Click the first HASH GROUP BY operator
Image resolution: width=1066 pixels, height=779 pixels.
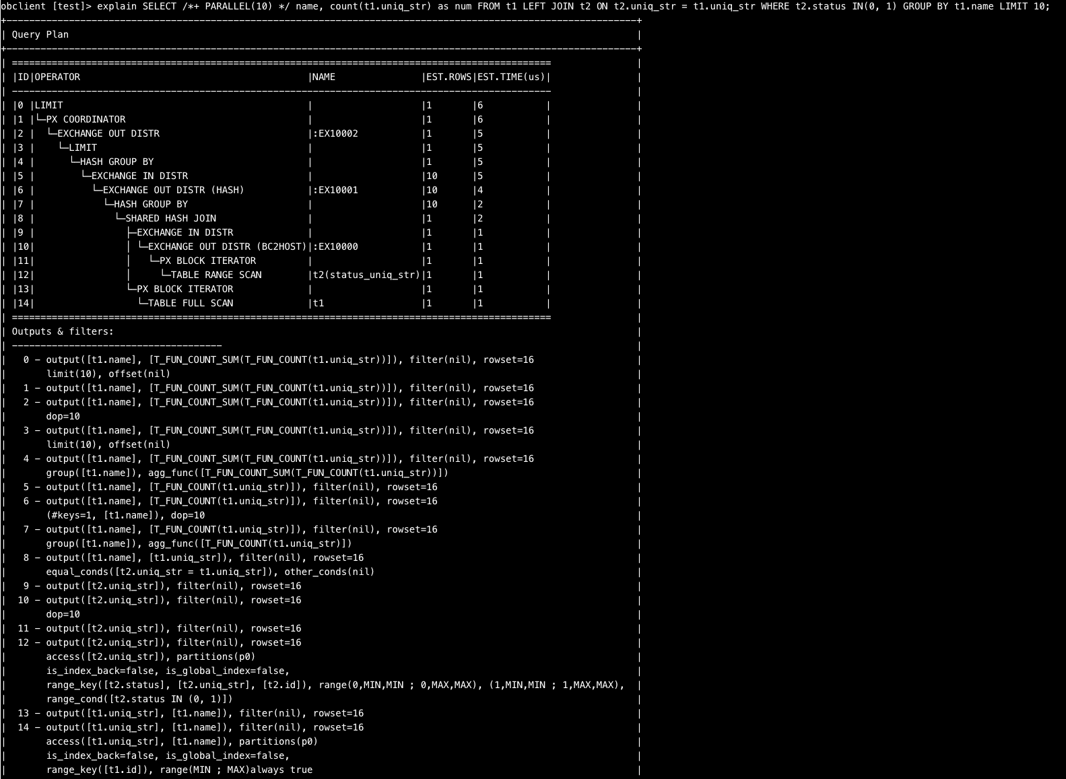(x=117, y=162)
